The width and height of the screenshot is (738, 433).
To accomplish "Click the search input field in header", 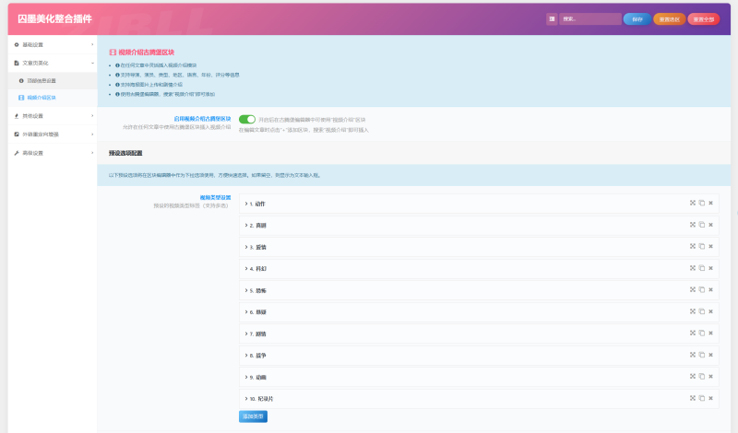I will (x=590, y=18).
